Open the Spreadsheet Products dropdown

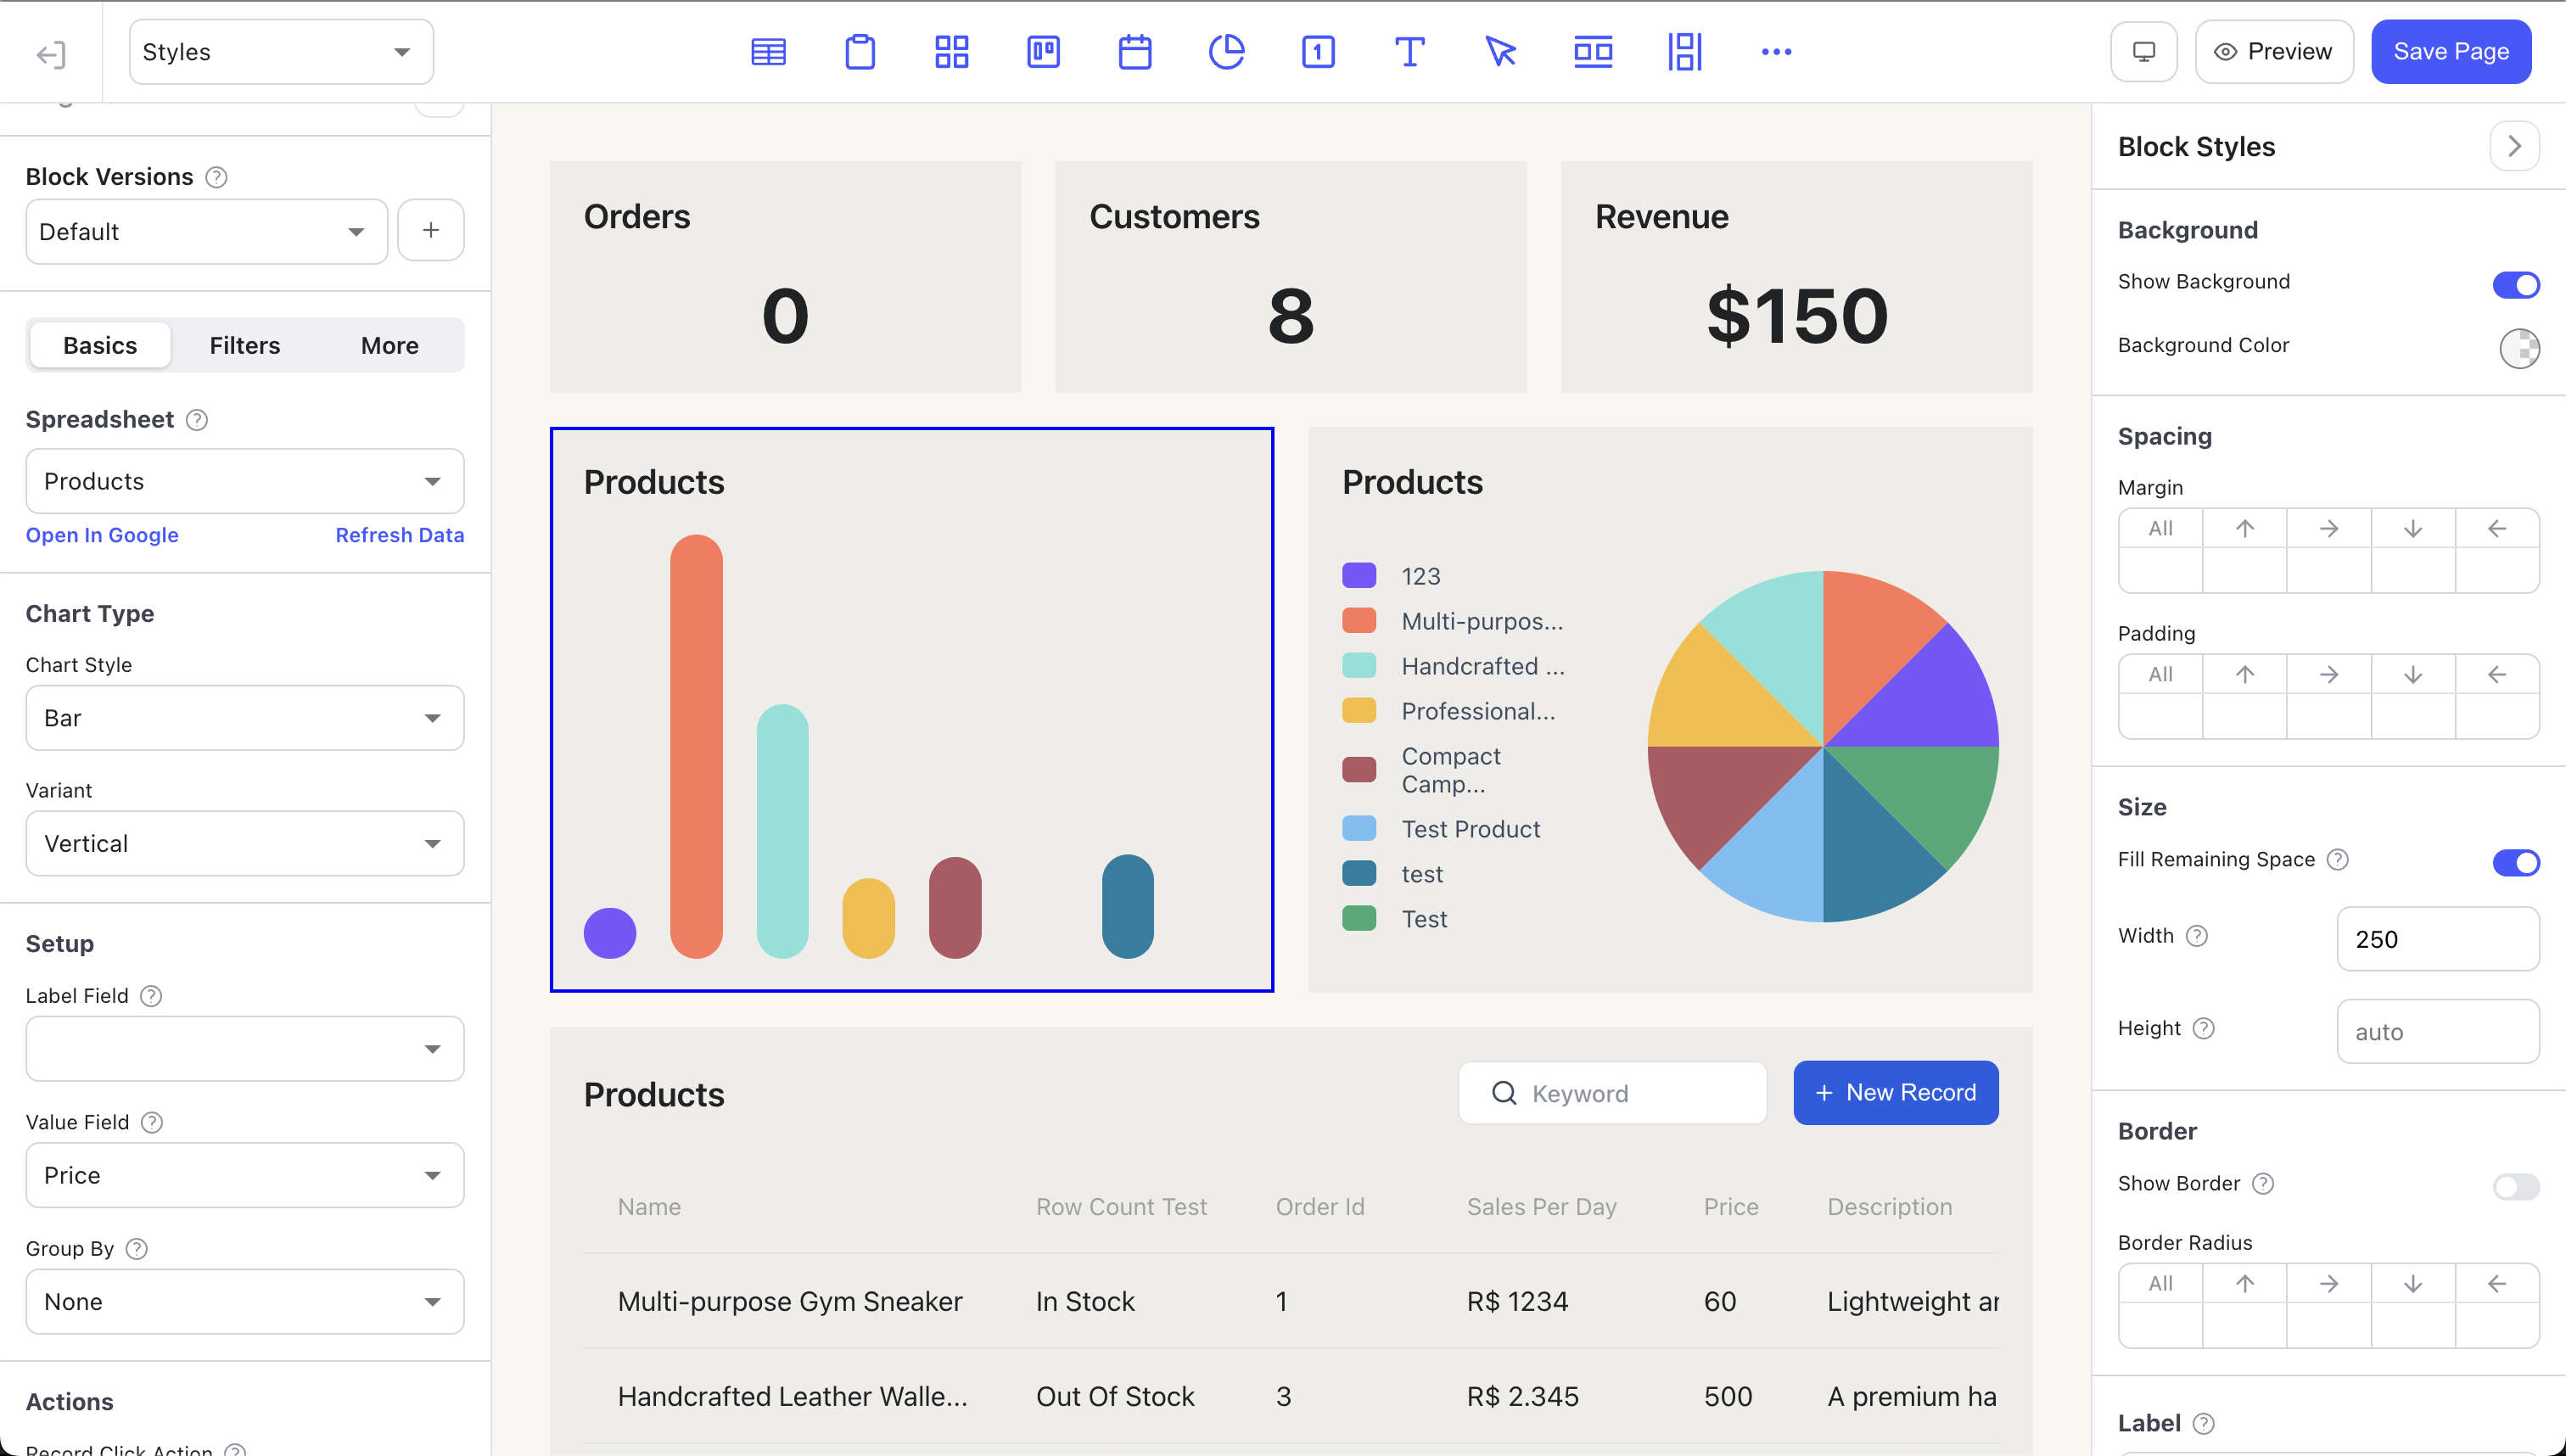click(x=244, y=481)
